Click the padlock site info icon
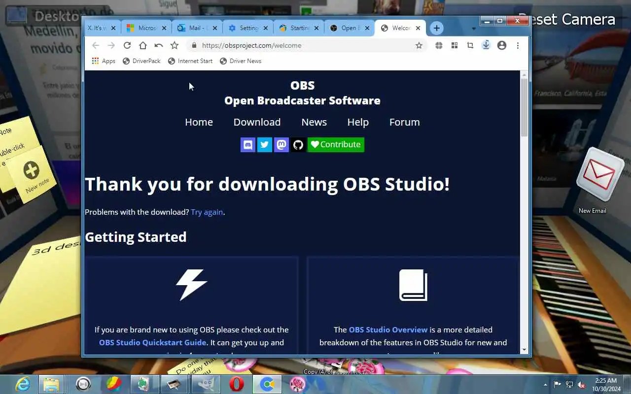The height and width of the screenshot is (394, 631). click(x=194, y=45)
